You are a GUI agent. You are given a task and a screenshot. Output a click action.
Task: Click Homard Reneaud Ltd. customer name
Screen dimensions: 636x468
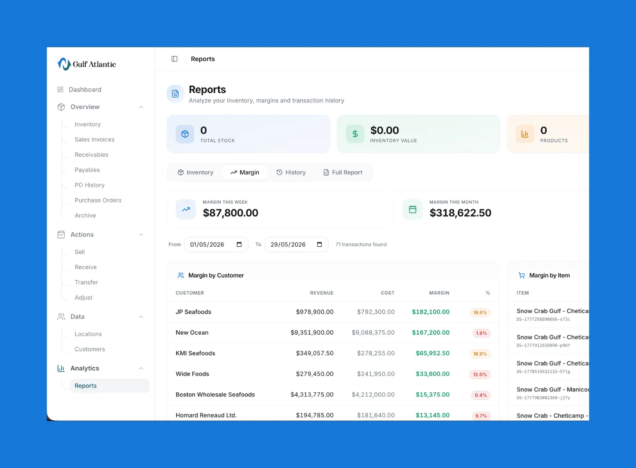[206, 415]
